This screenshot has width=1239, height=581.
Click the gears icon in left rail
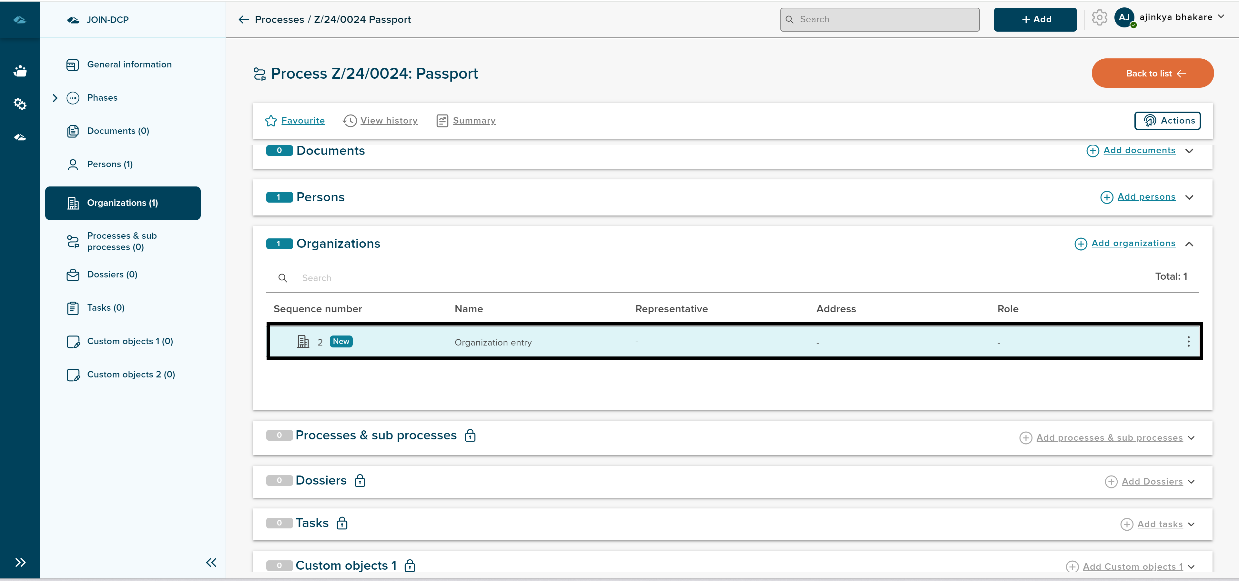point(20,104)
